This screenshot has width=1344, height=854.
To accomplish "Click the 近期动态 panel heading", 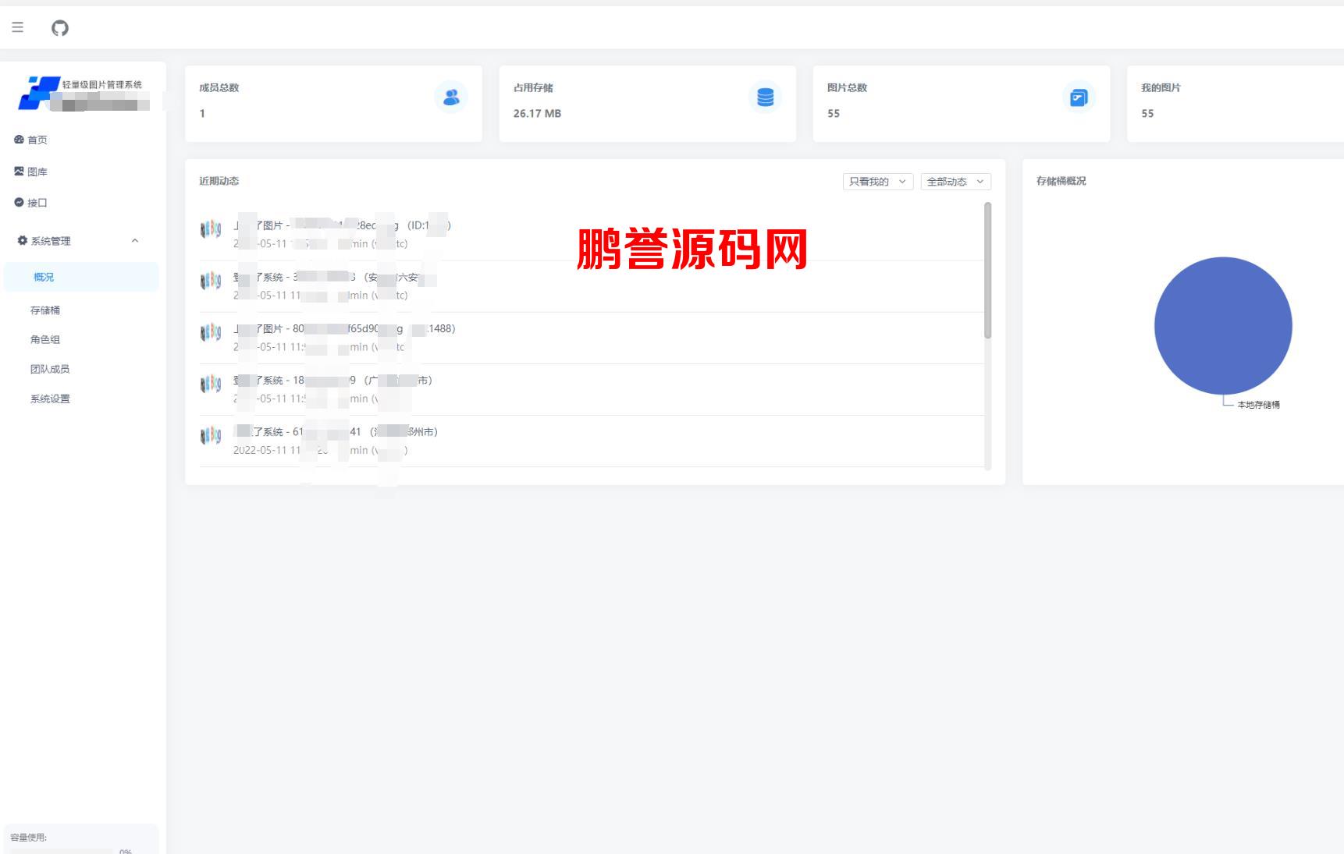I will (219, 181).
